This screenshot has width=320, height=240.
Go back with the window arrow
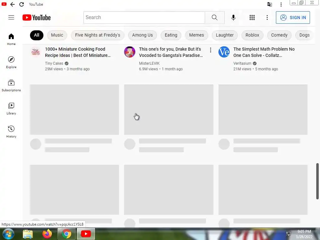pyautogui.click(x=12, y=4)
